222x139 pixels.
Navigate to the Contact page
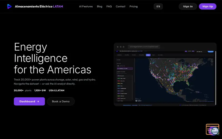pos(120,6)
